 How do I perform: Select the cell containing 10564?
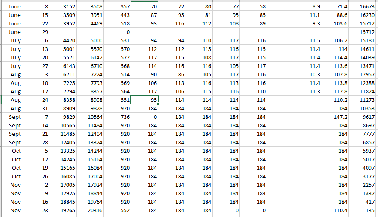coord(90,117)
